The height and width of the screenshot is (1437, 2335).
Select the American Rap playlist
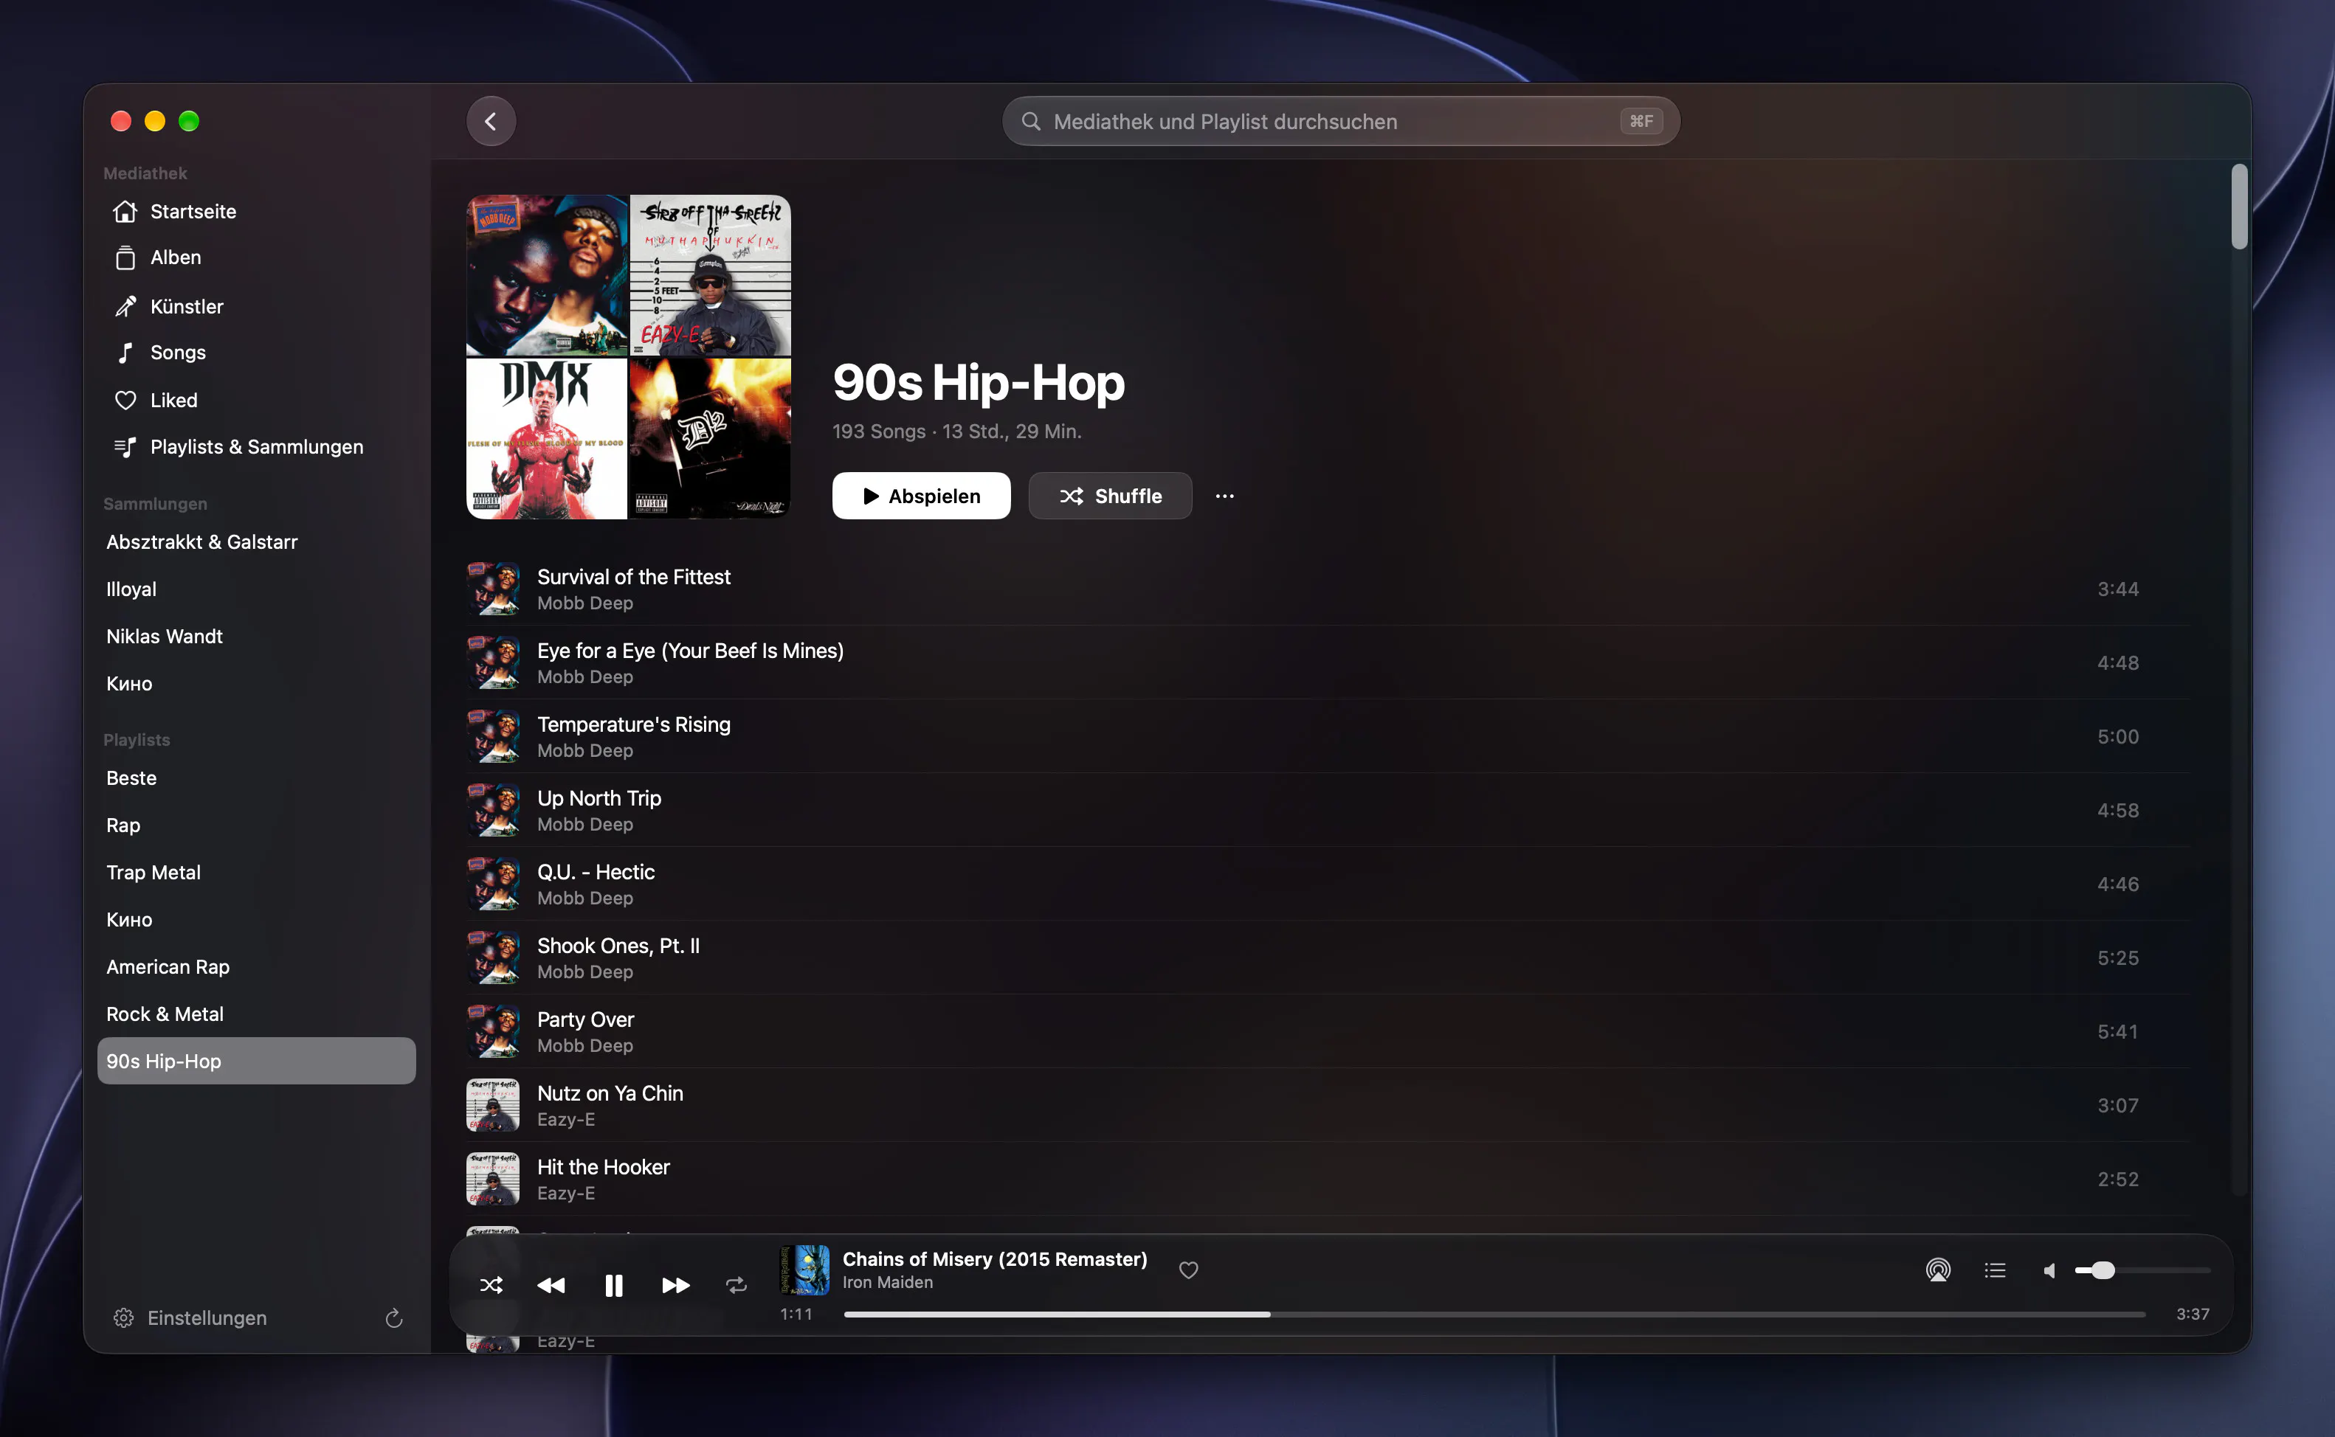click(257, 966)
